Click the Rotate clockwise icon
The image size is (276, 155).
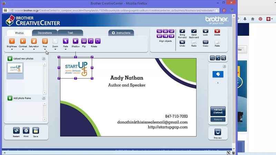[98, 41]
